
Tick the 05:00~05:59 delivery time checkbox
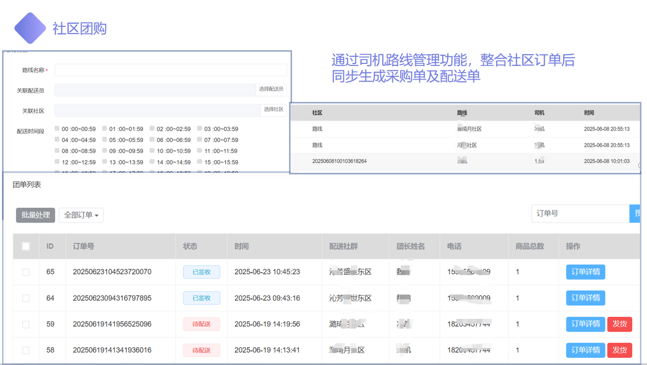point(105,140)
